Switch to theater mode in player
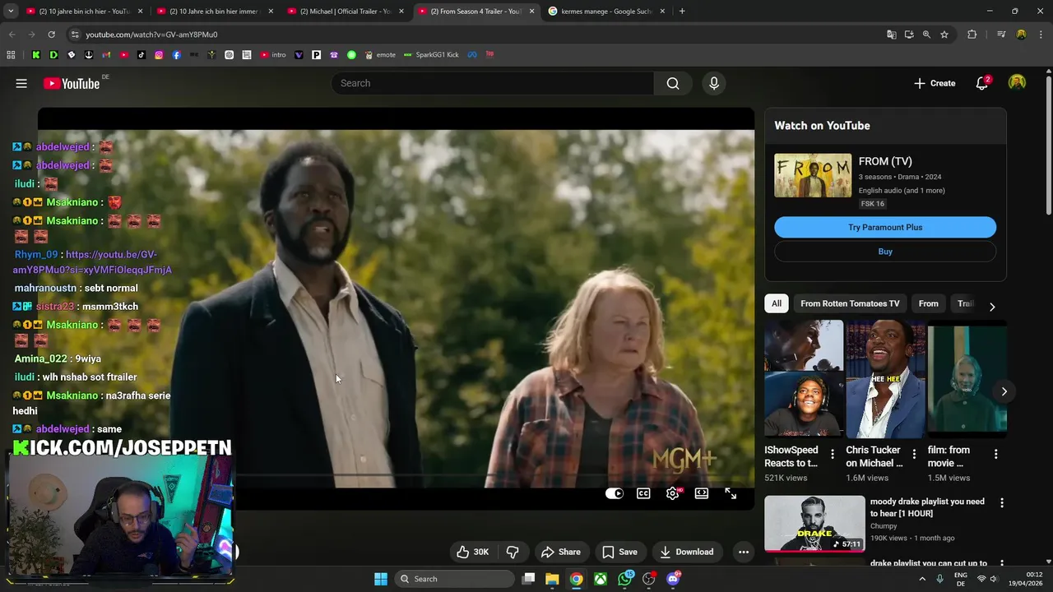This screenshot has height=592, width=1053. point(702,493)
